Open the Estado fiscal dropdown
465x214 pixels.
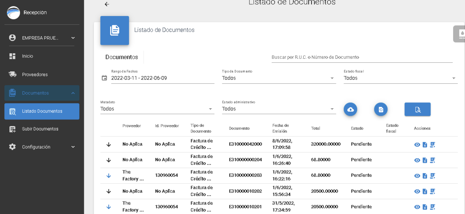[400, 78]
